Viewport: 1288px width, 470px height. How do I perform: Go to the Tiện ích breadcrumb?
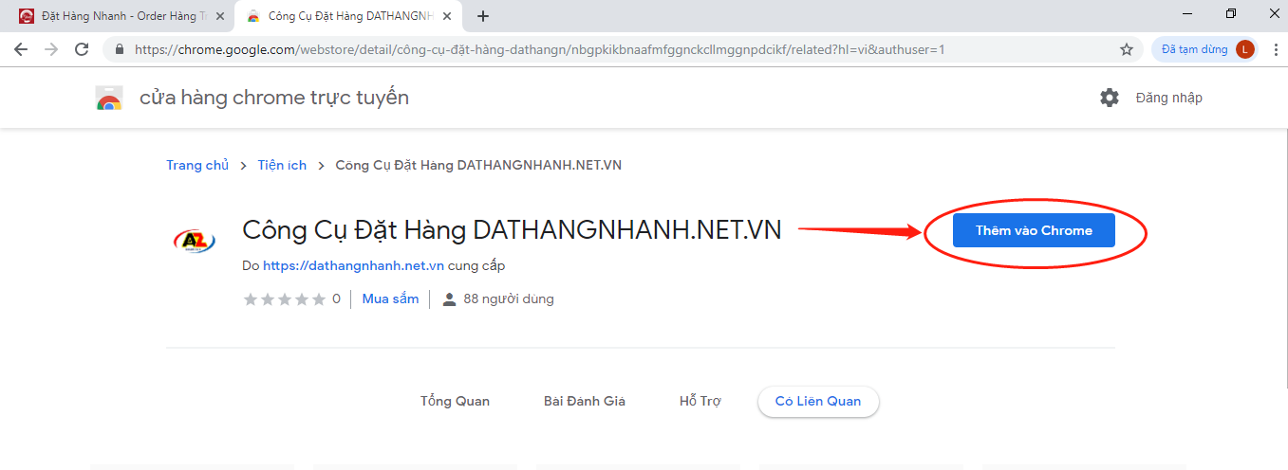(x=282, y=165)
